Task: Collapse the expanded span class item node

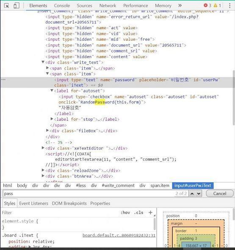Action: coord(47,73)
